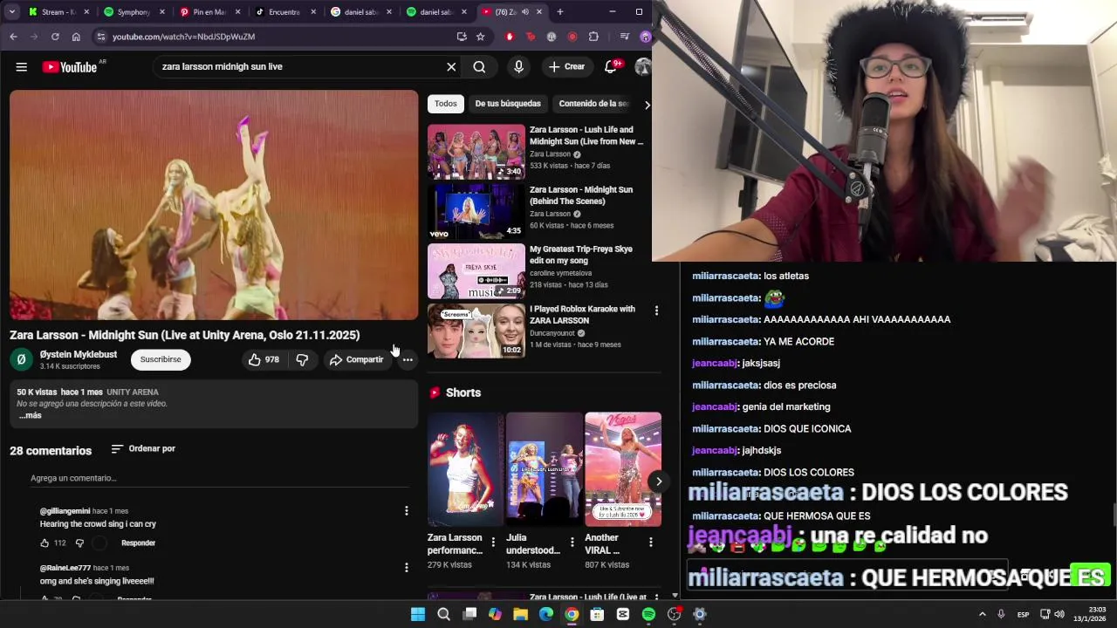The image size is (1117, 628).
Task: Open Microsoft Edge from taskbar
Action: (x=546, y=614)
